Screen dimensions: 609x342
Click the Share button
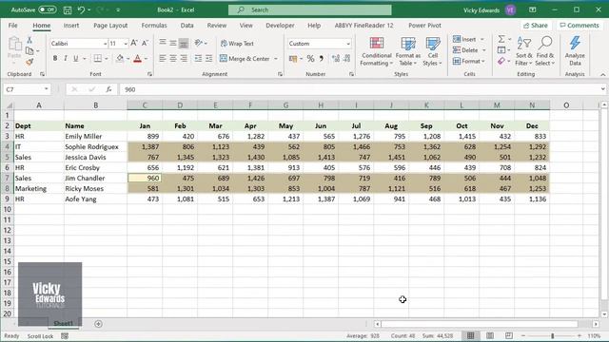click(535, 26)
